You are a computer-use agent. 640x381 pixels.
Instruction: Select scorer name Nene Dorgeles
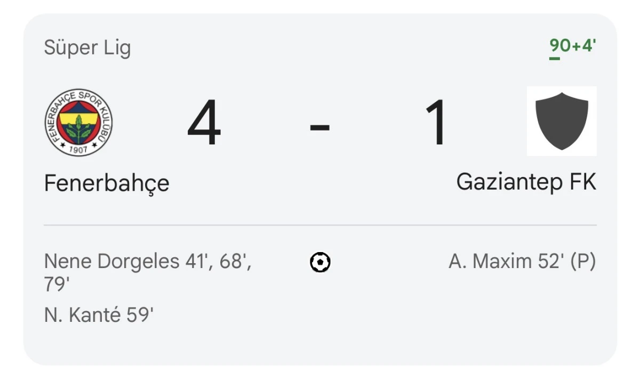point(111,262)
